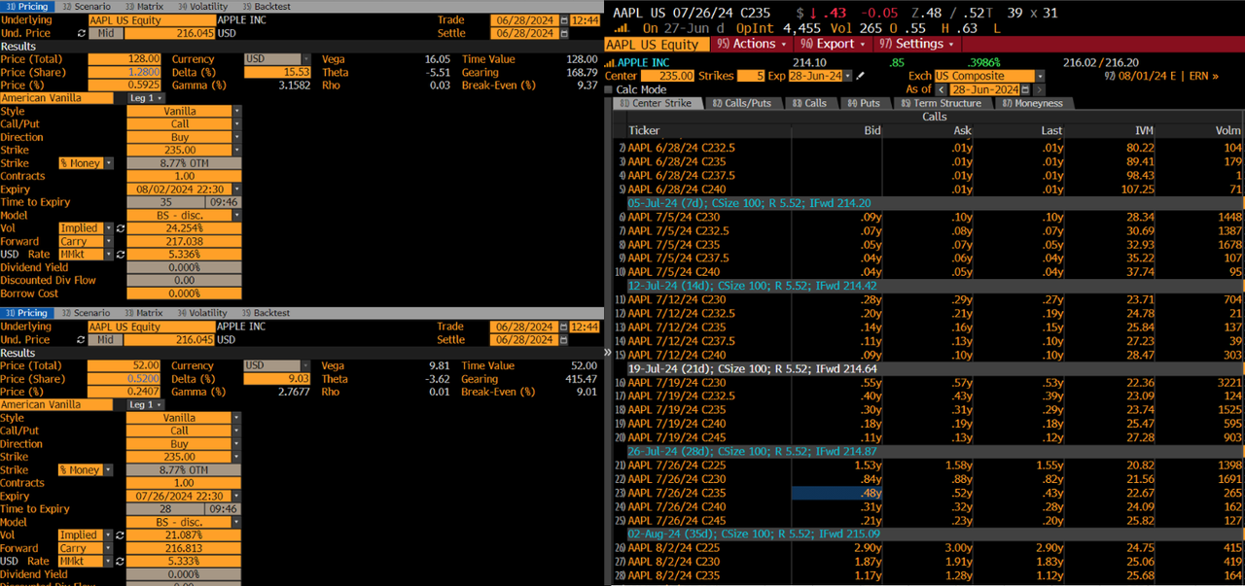
Task: Click the IVM column header
Action: [1142, 130]
